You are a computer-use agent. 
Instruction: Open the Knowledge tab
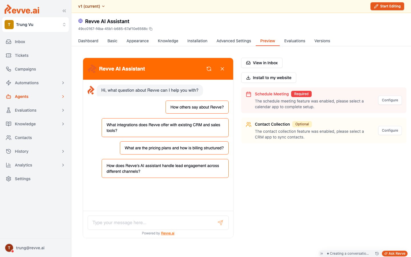pos(168,41)
